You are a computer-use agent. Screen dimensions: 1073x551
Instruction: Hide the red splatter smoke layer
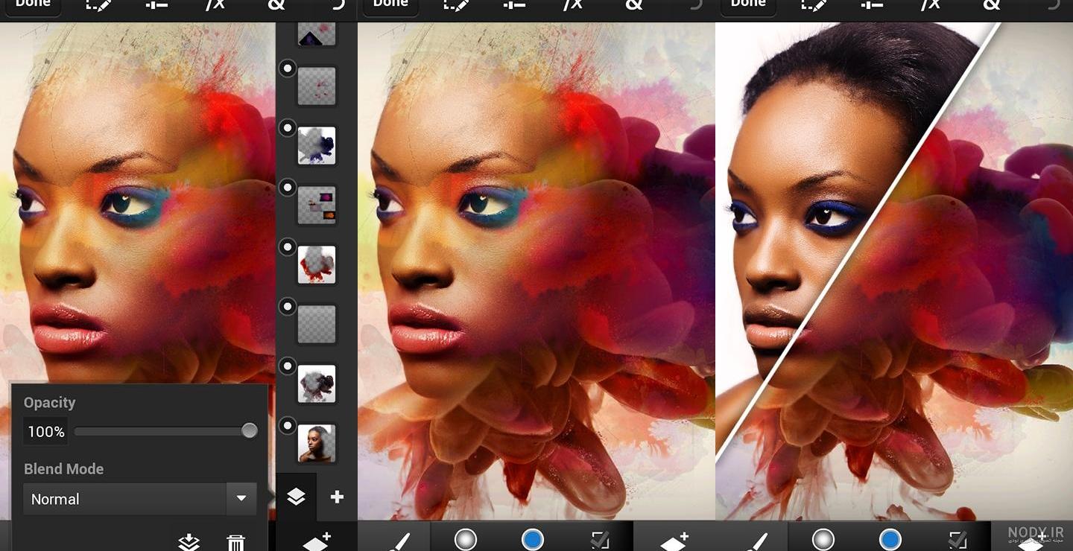tap(287, 247)
